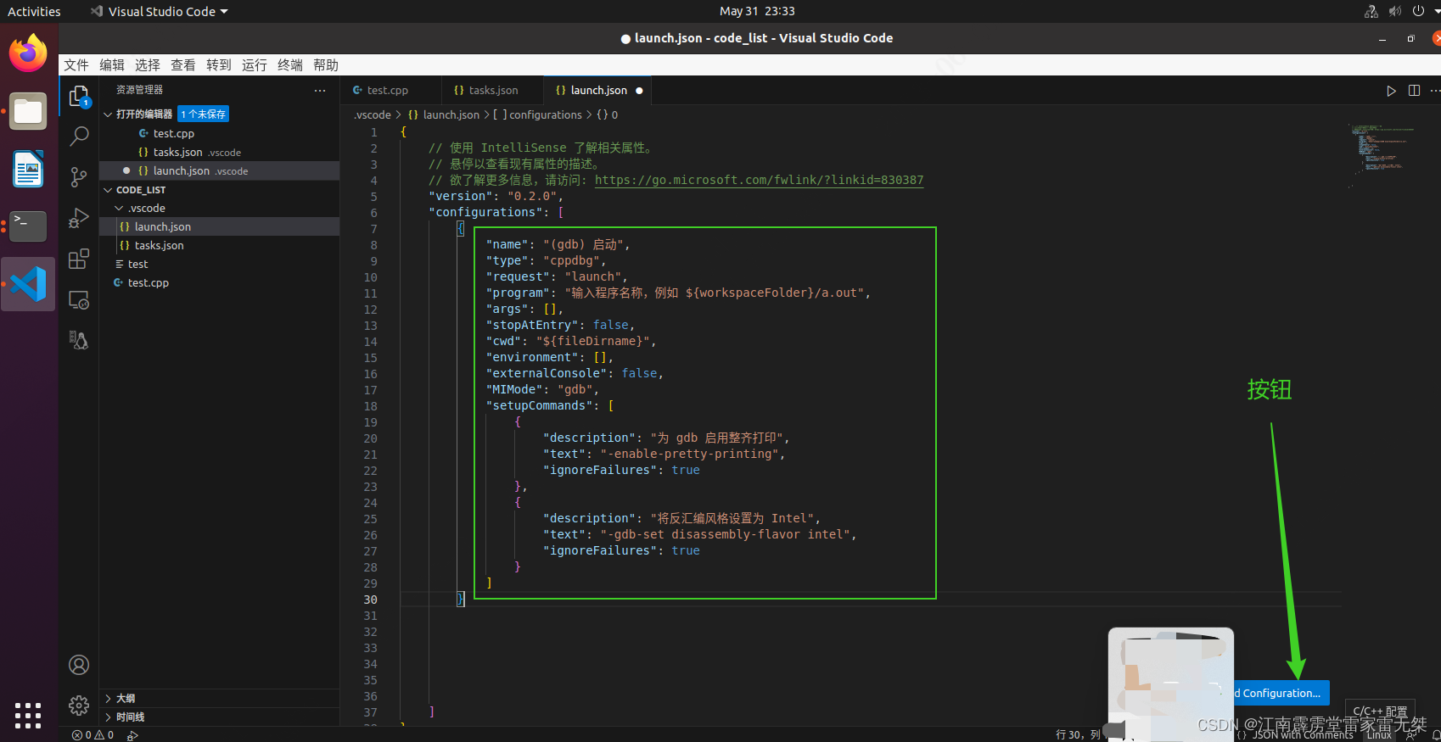Open the network status indicator
This screenshot has width=1441, height=742.
click(1371, 11)
